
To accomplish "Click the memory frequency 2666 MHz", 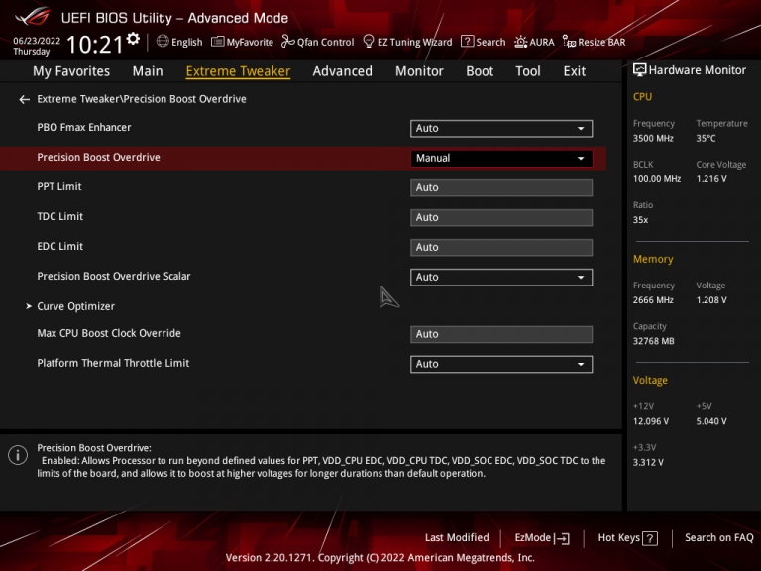I will 653,300.
